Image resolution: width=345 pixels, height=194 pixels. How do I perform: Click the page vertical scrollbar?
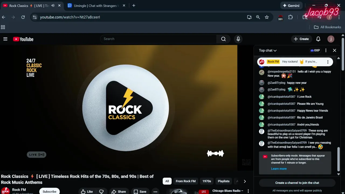[343, 54]
